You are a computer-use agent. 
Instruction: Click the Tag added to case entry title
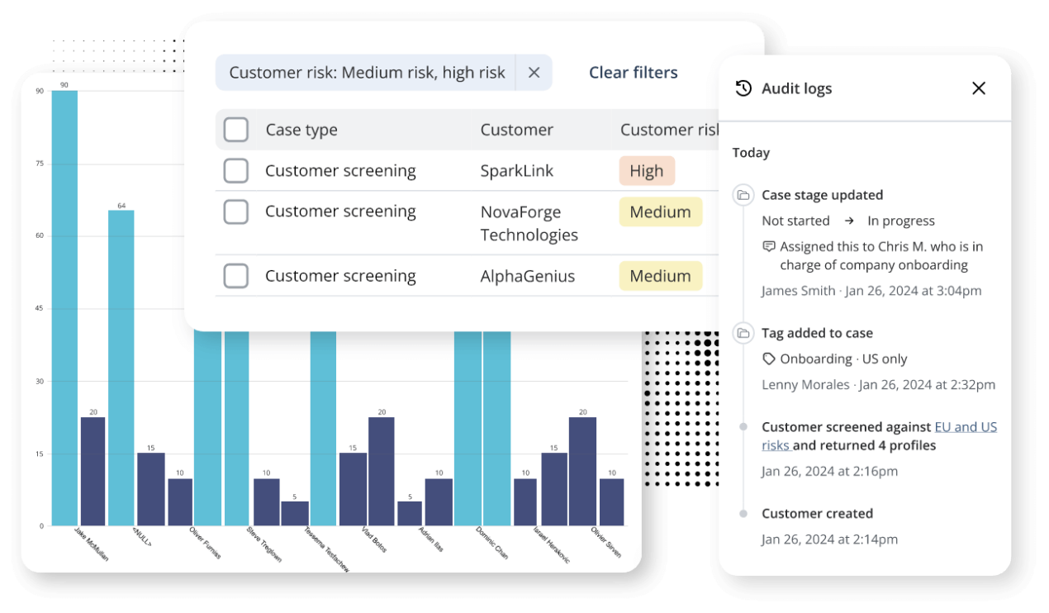(817, 333)
